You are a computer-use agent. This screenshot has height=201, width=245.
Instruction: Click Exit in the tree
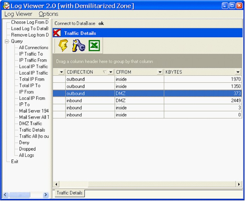coord(15,162)
